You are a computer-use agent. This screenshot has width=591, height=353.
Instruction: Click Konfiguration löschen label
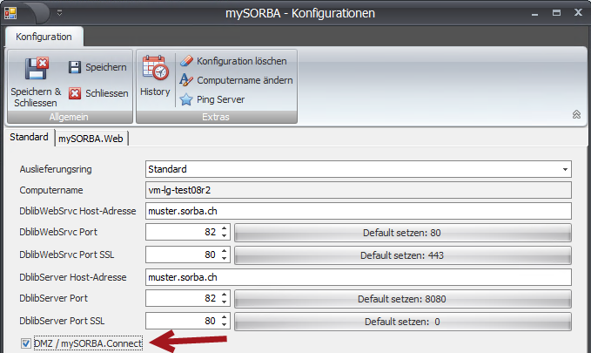[242, 61]
